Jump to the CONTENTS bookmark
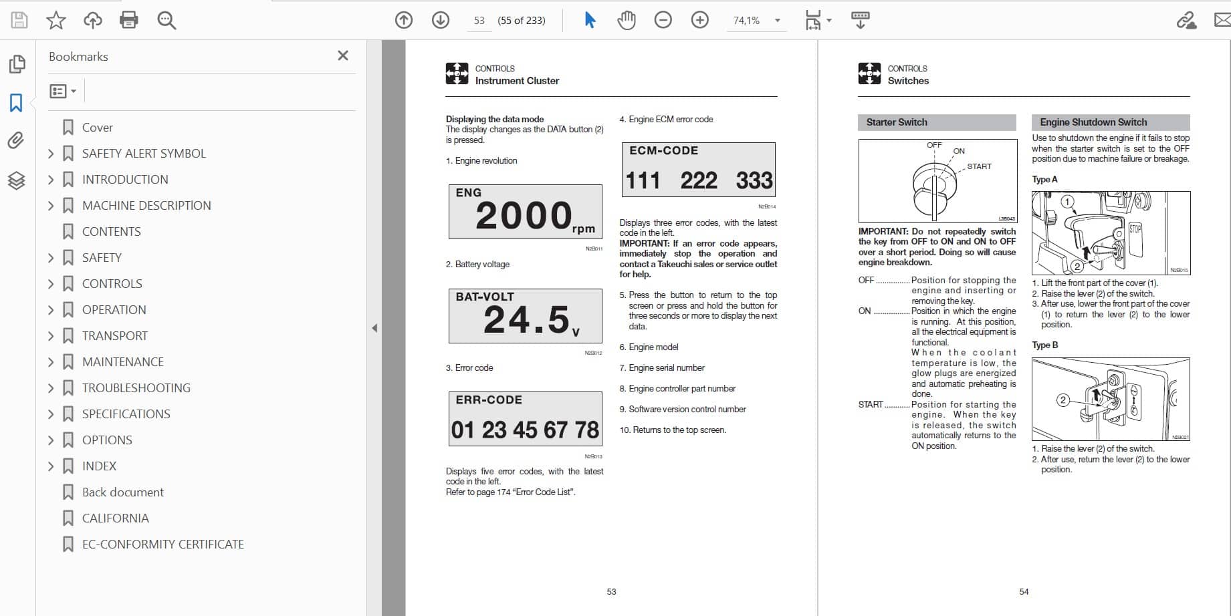 tap(111, 232)
